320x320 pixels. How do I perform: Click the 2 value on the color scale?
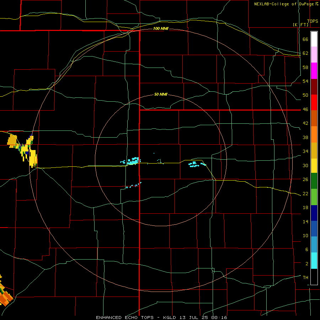point(307,263)
